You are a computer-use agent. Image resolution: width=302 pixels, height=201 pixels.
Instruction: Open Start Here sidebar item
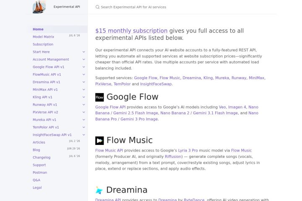[41, 52]
